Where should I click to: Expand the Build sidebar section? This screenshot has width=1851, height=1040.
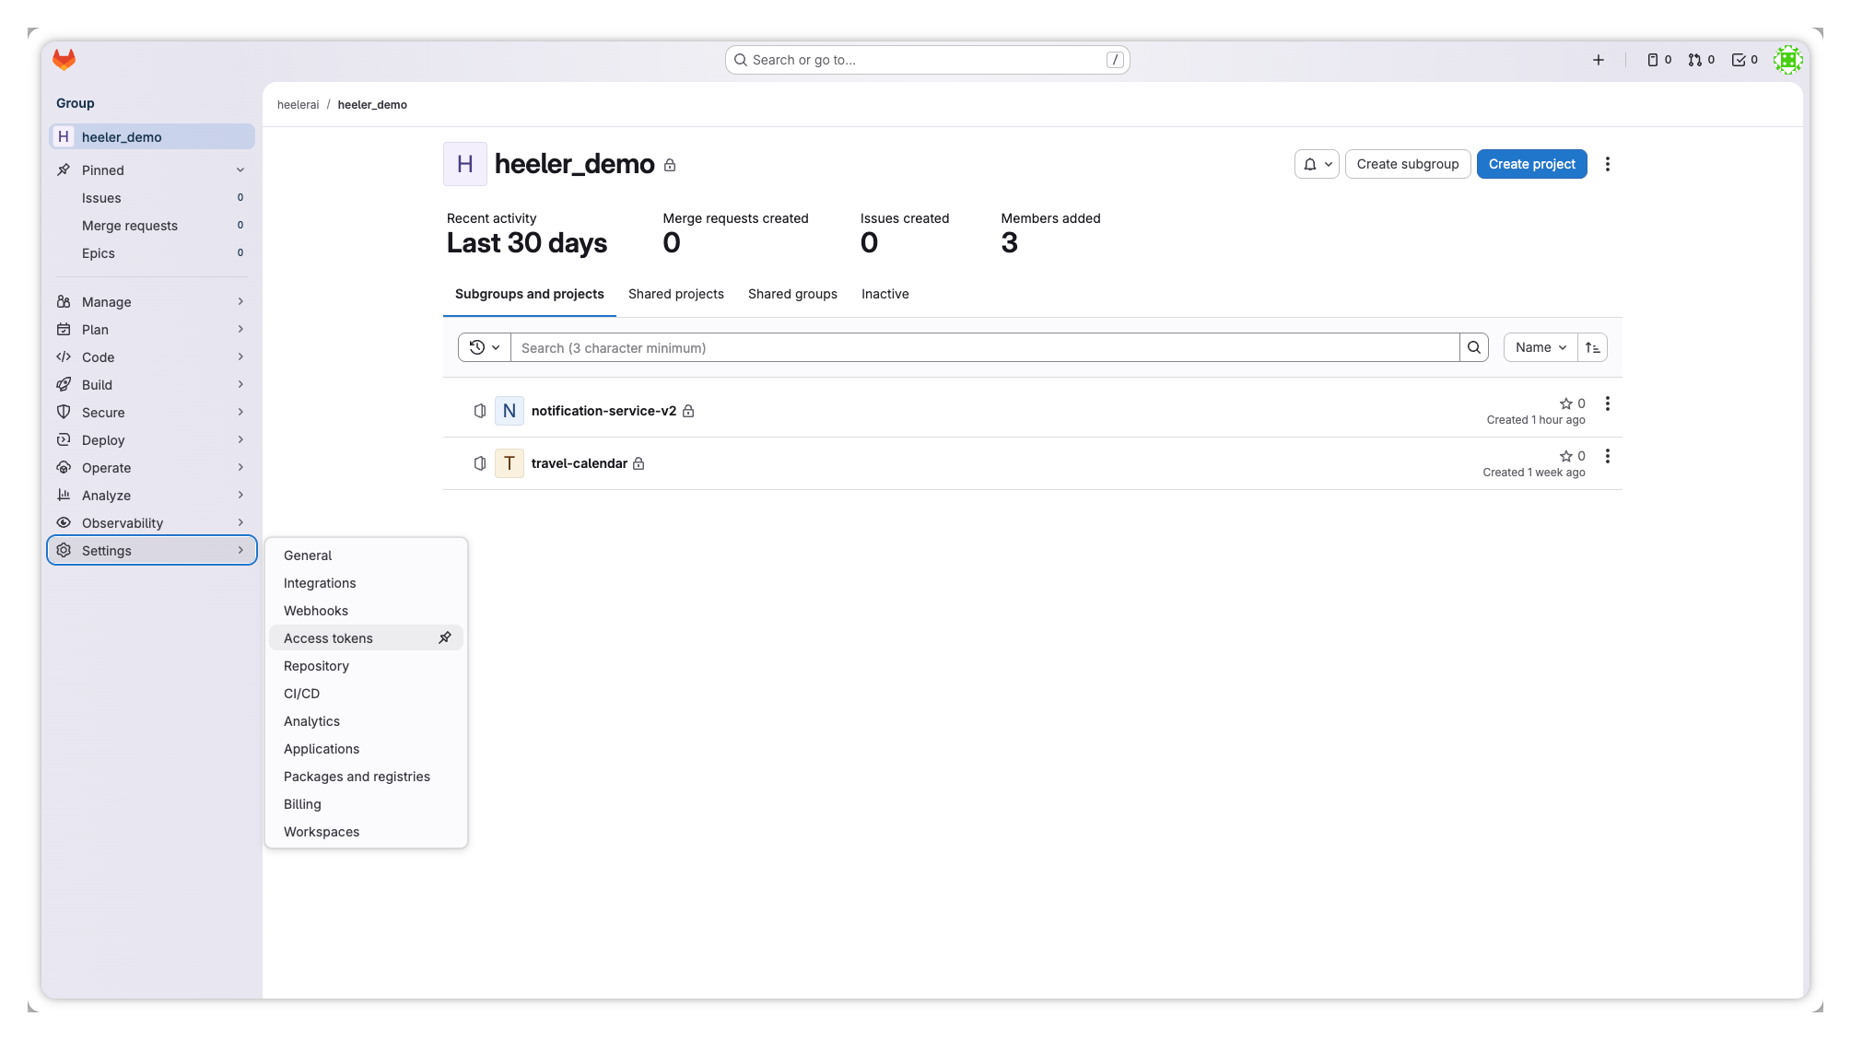point(152,385)
